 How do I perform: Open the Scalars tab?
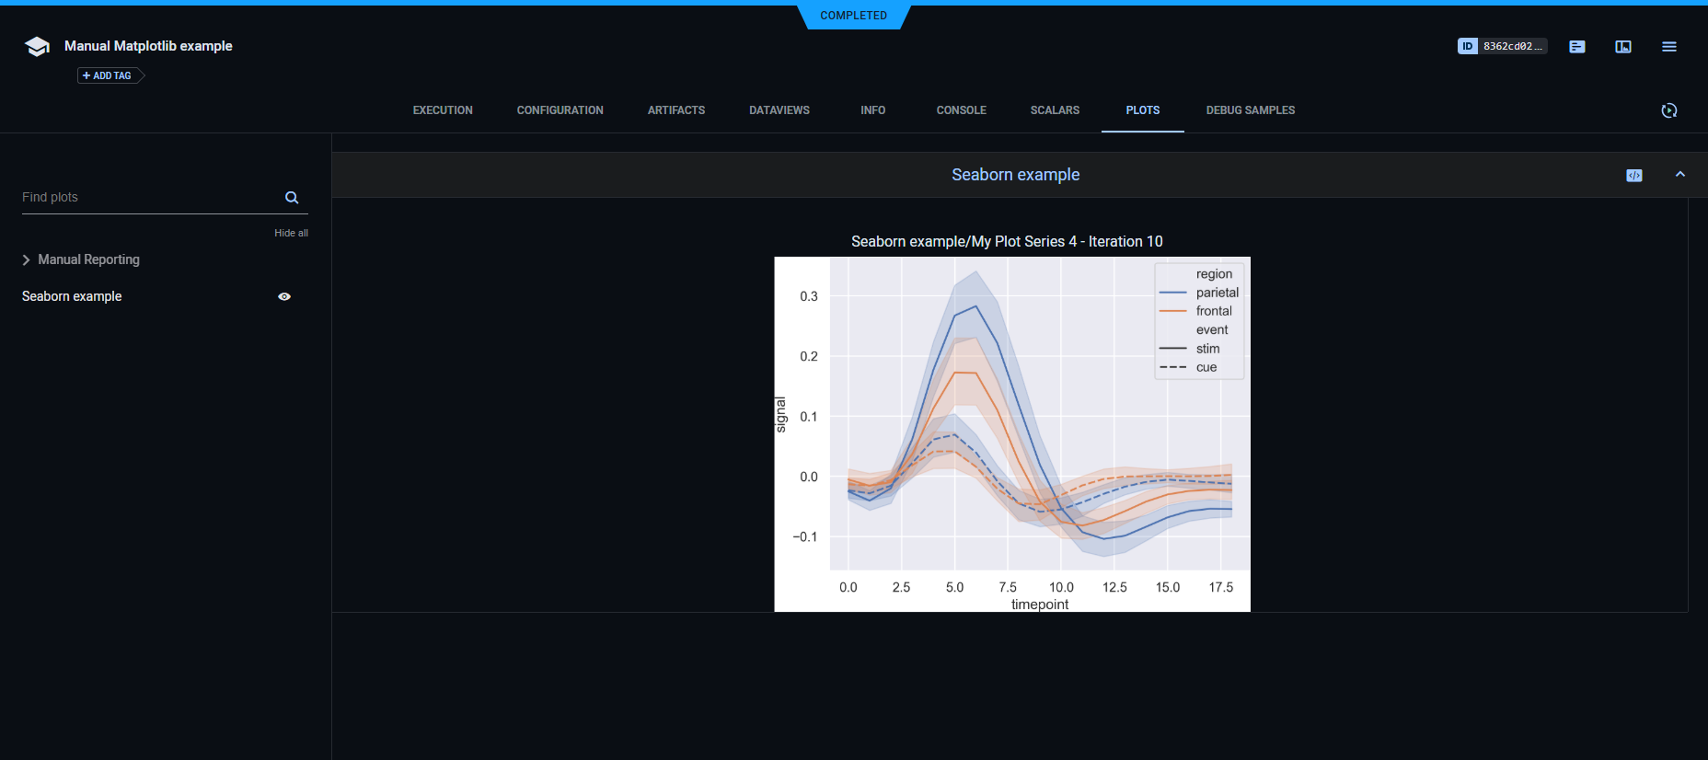1055,110
